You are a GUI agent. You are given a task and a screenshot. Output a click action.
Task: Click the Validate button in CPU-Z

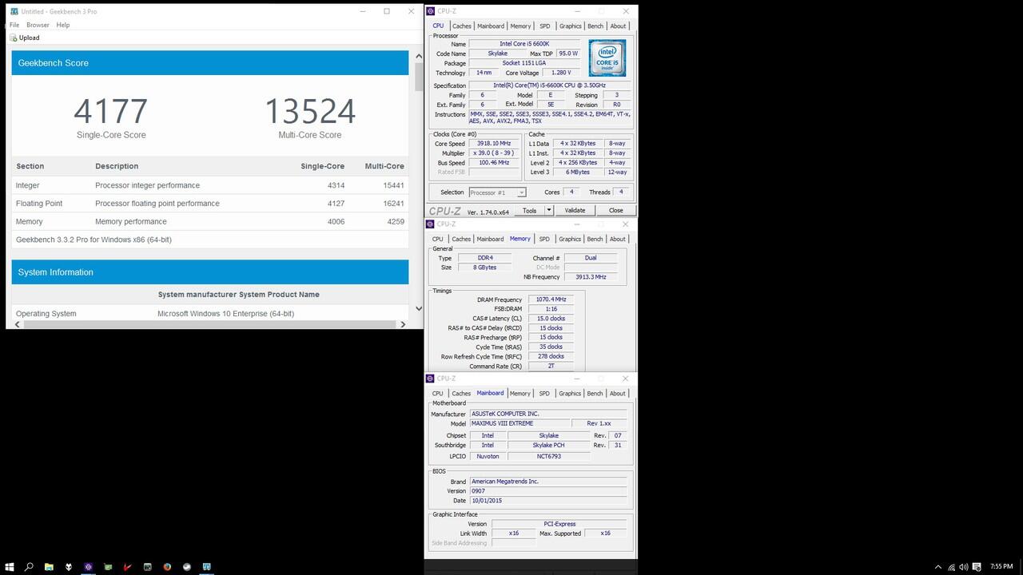[x=575, y=210]
